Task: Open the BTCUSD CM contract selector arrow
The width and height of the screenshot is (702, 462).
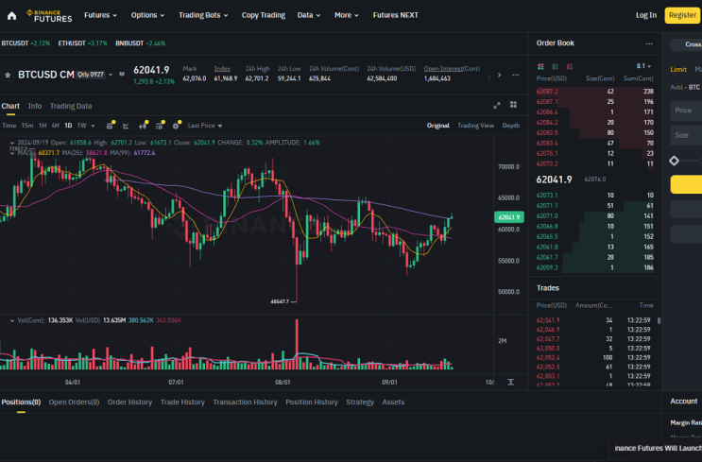Action: point(111,75)
